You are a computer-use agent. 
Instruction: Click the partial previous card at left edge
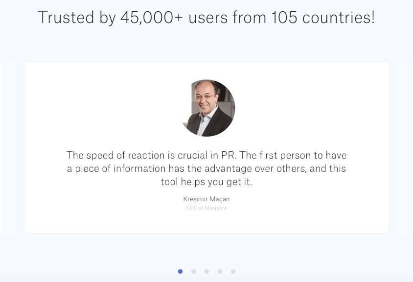click(1, 147)
